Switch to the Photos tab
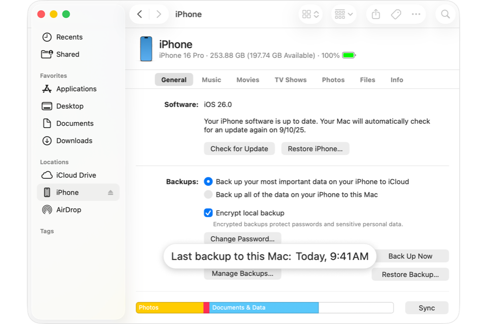Image resolution: width=487 pixels, height=324 pixels. pos(333,80)
